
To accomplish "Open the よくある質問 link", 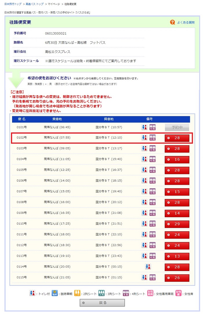I will [186, 22].
